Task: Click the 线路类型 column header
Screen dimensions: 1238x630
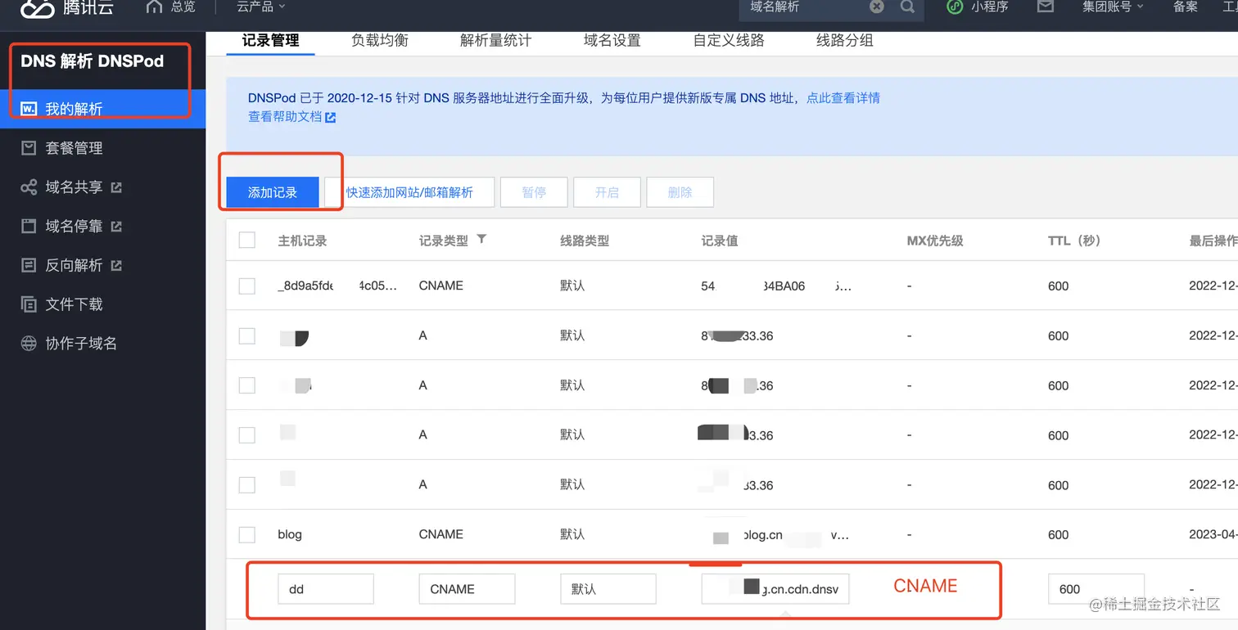Action: coord(585,241)
